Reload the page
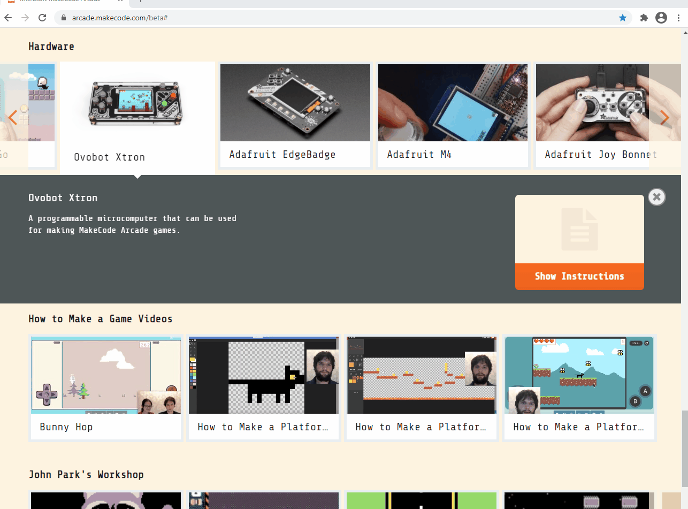Viewport: 688px width, 509px height. pyautogui.click(x=42, y=18)
